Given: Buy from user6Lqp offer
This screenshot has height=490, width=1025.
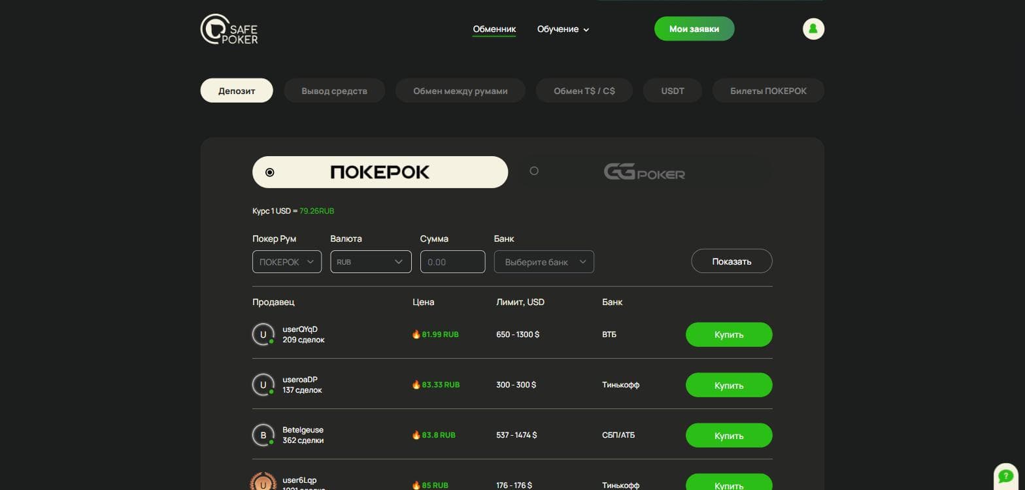Looking at the screenshot, I should point(729,482).
